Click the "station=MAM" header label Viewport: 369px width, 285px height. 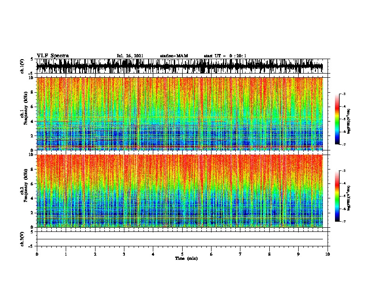[x=174, y=56]
